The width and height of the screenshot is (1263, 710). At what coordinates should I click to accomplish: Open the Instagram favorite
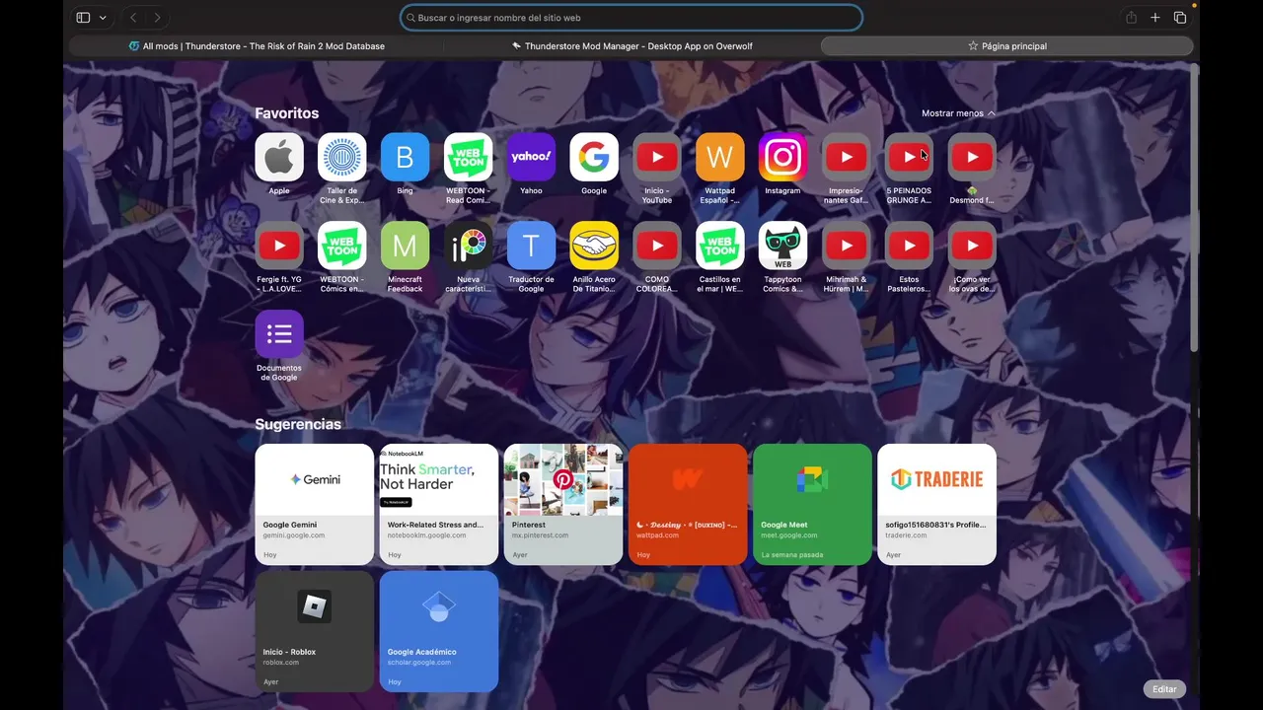[782, 157]
